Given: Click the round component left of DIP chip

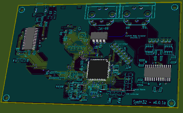Looking at the screenshot, I should click(82, 36).
